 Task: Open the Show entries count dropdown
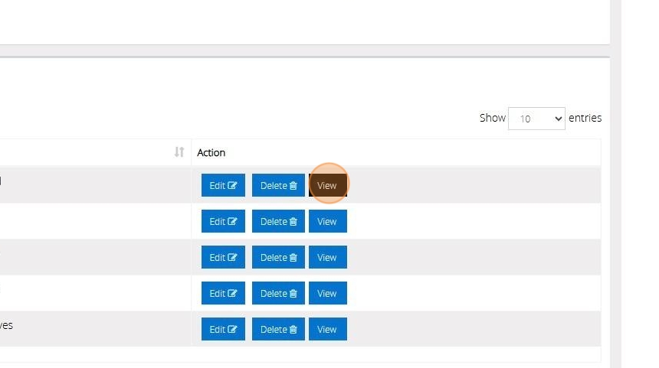click(x=536, y=119)
